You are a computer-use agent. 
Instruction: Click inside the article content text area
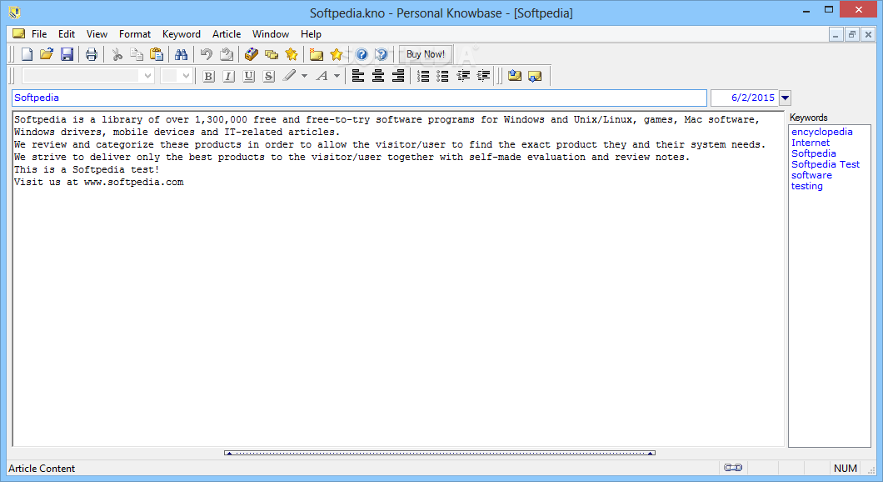pos(398,279)
